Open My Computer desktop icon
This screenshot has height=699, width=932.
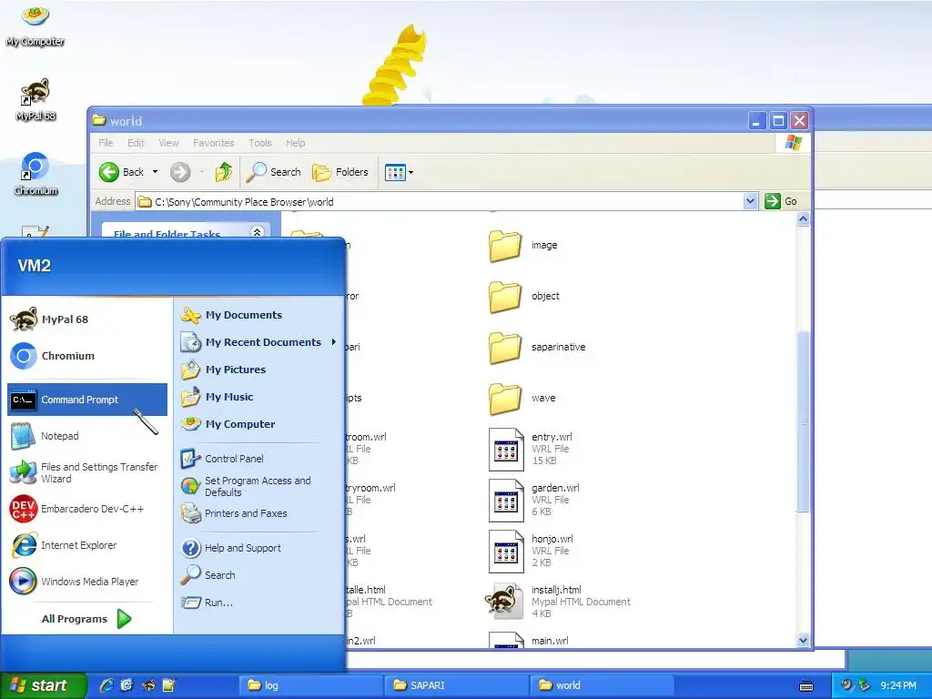tap(35, 25)
